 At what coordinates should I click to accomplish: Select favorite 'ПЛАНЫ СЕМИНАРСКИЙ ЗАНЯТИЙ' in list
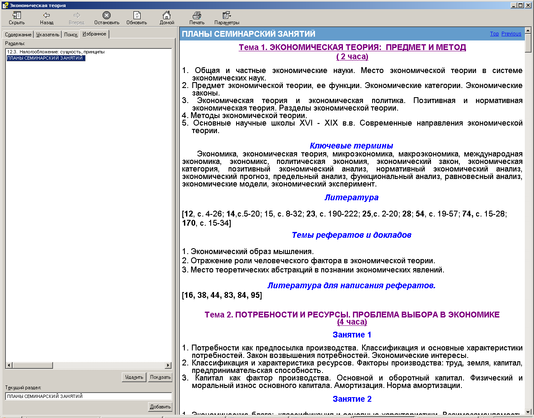46,58
